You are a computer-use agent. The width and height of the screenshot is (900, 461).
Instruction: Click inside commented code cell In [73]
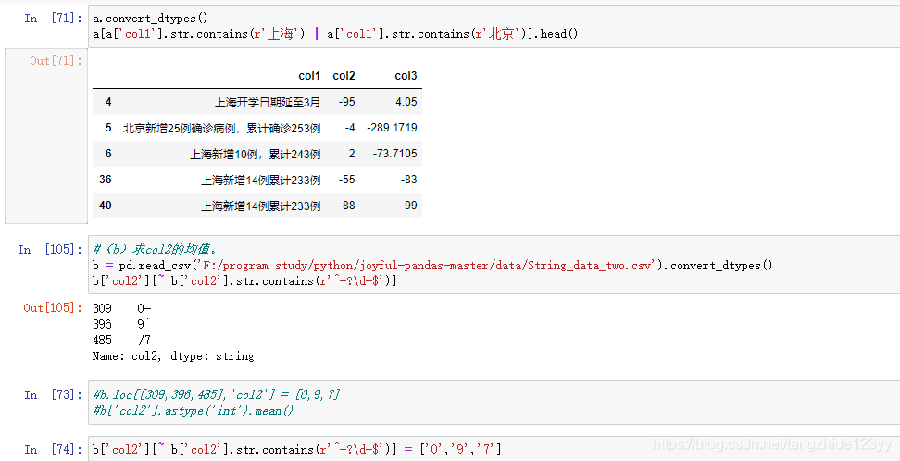click(x=494, y=403)
